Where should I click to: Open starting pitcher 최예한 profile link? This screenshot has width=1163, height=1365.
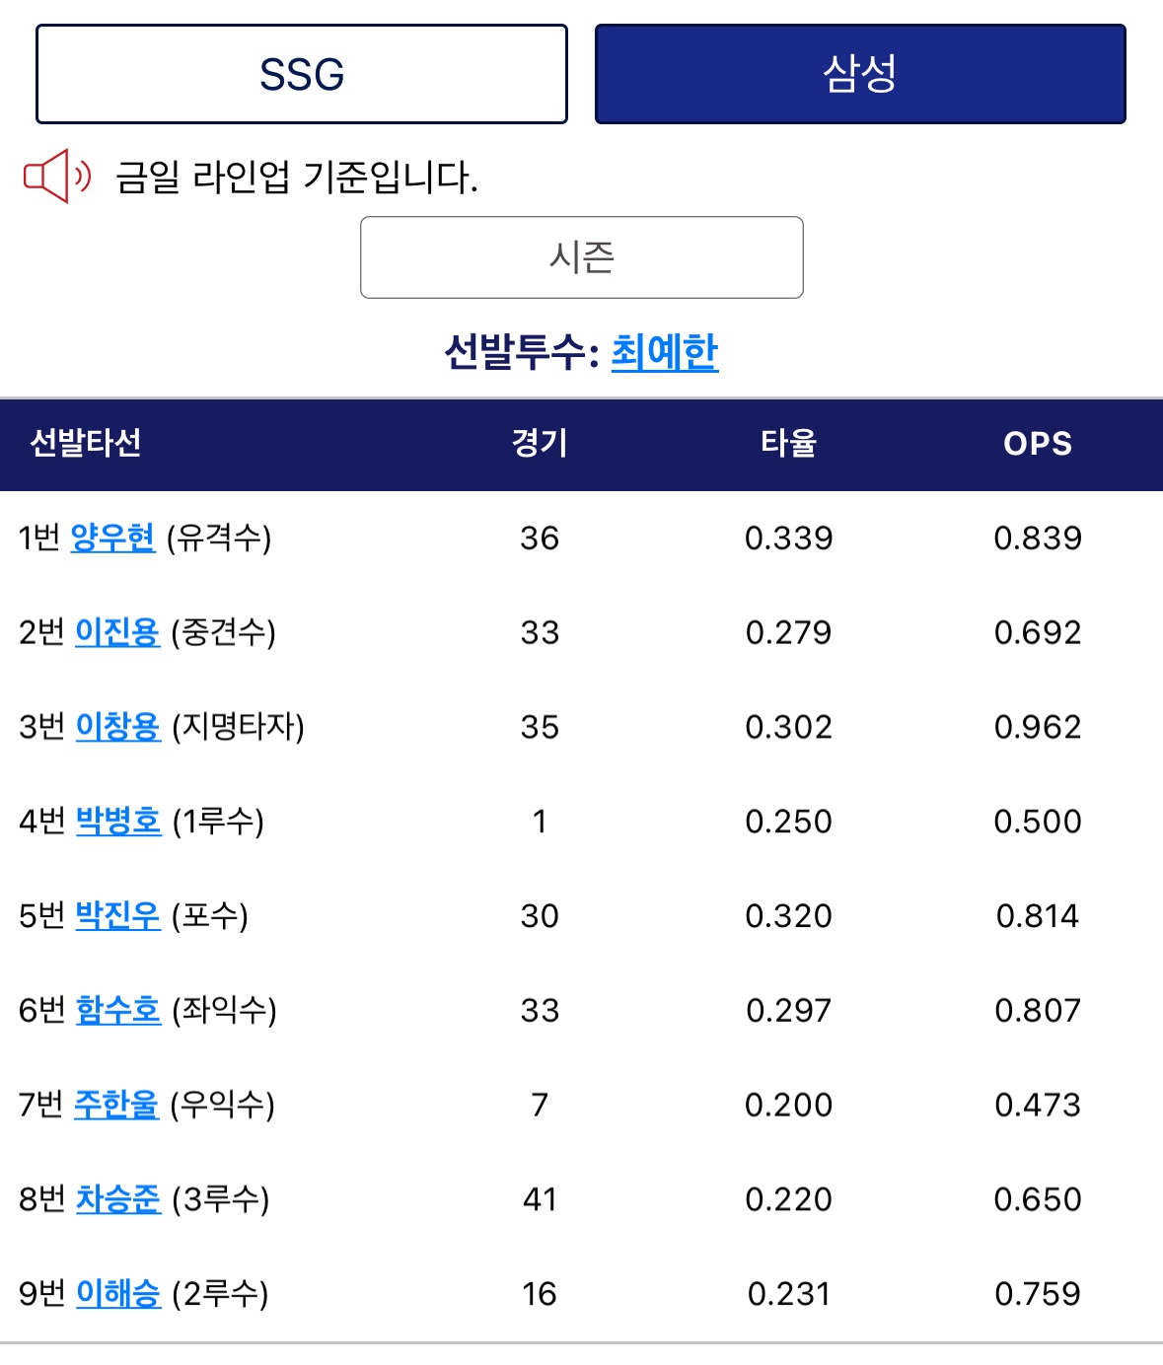coord(665,352)
